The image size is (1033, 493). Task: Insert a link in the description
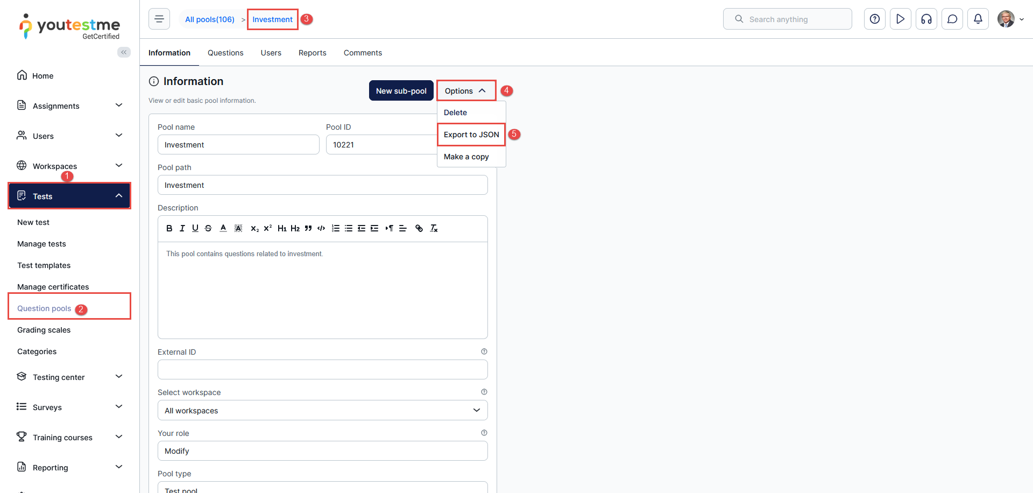click(x=419, y=228)
